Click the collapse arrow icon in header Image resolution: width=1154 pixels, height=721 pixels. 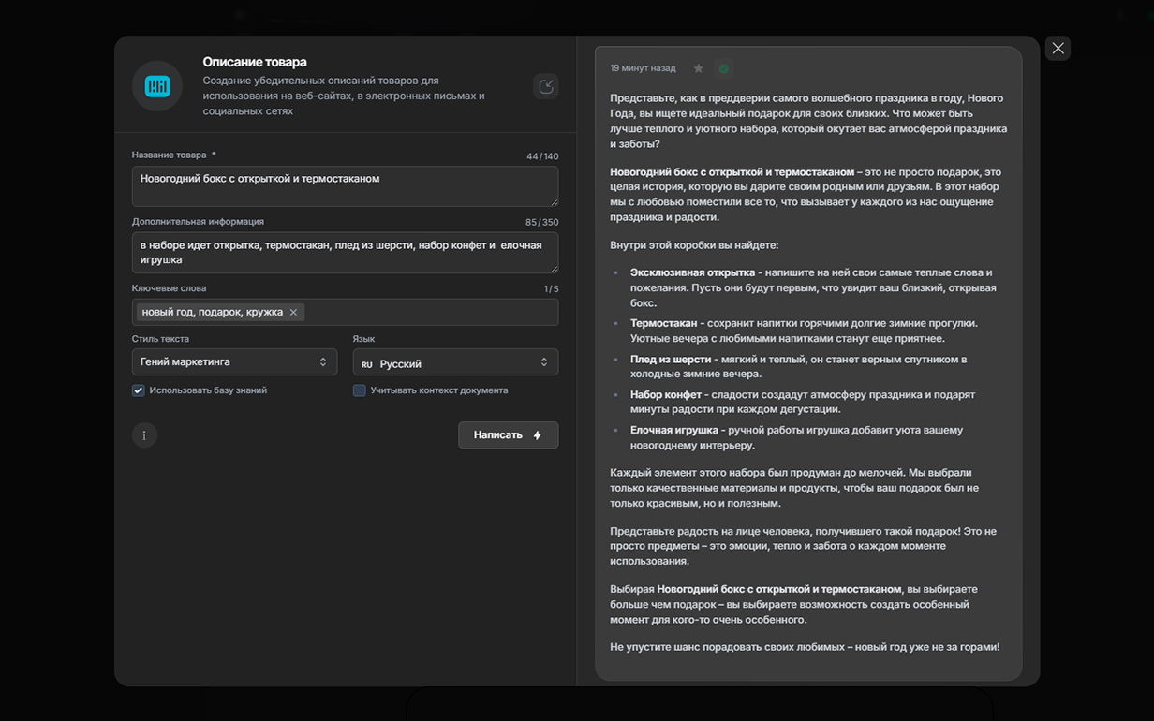coord(546,86)
